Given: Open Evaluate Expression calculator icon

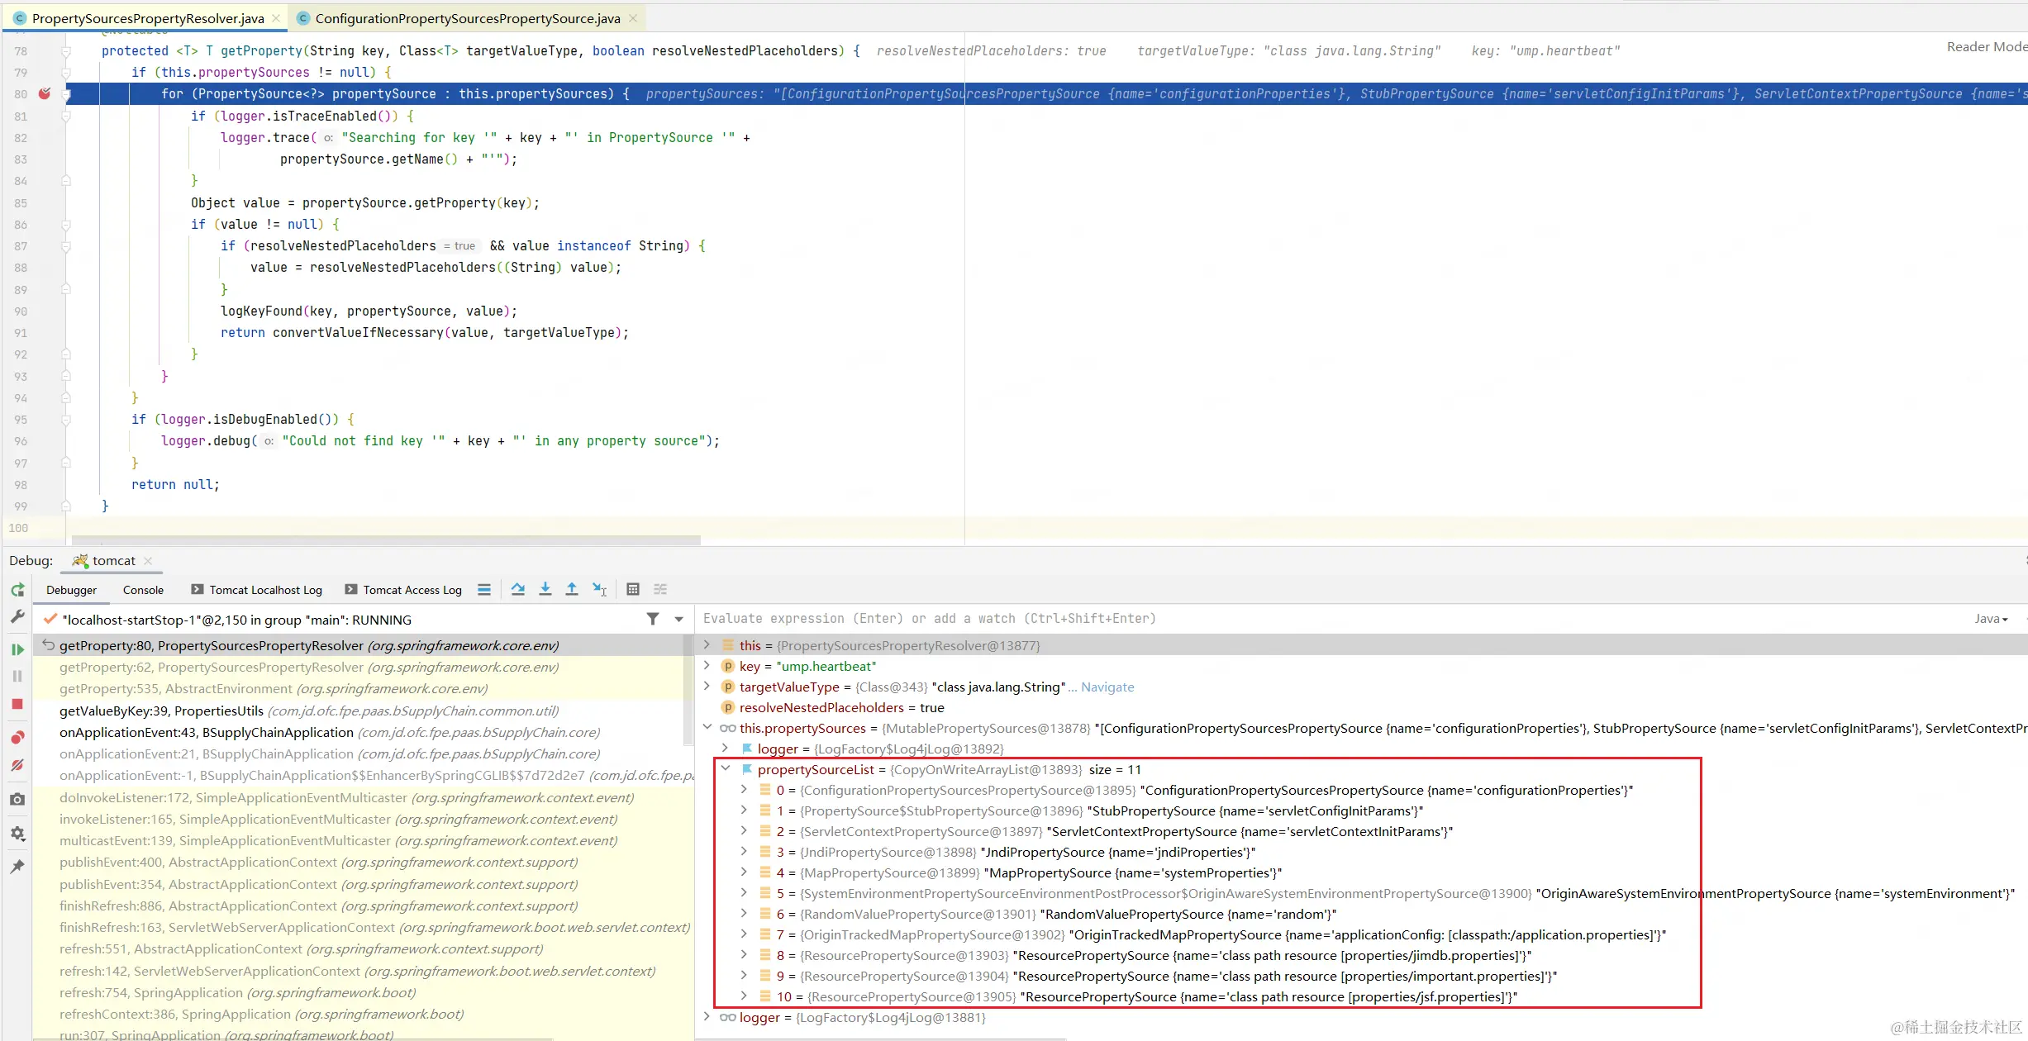Looking at the screenshot, I should pos(633,589).
